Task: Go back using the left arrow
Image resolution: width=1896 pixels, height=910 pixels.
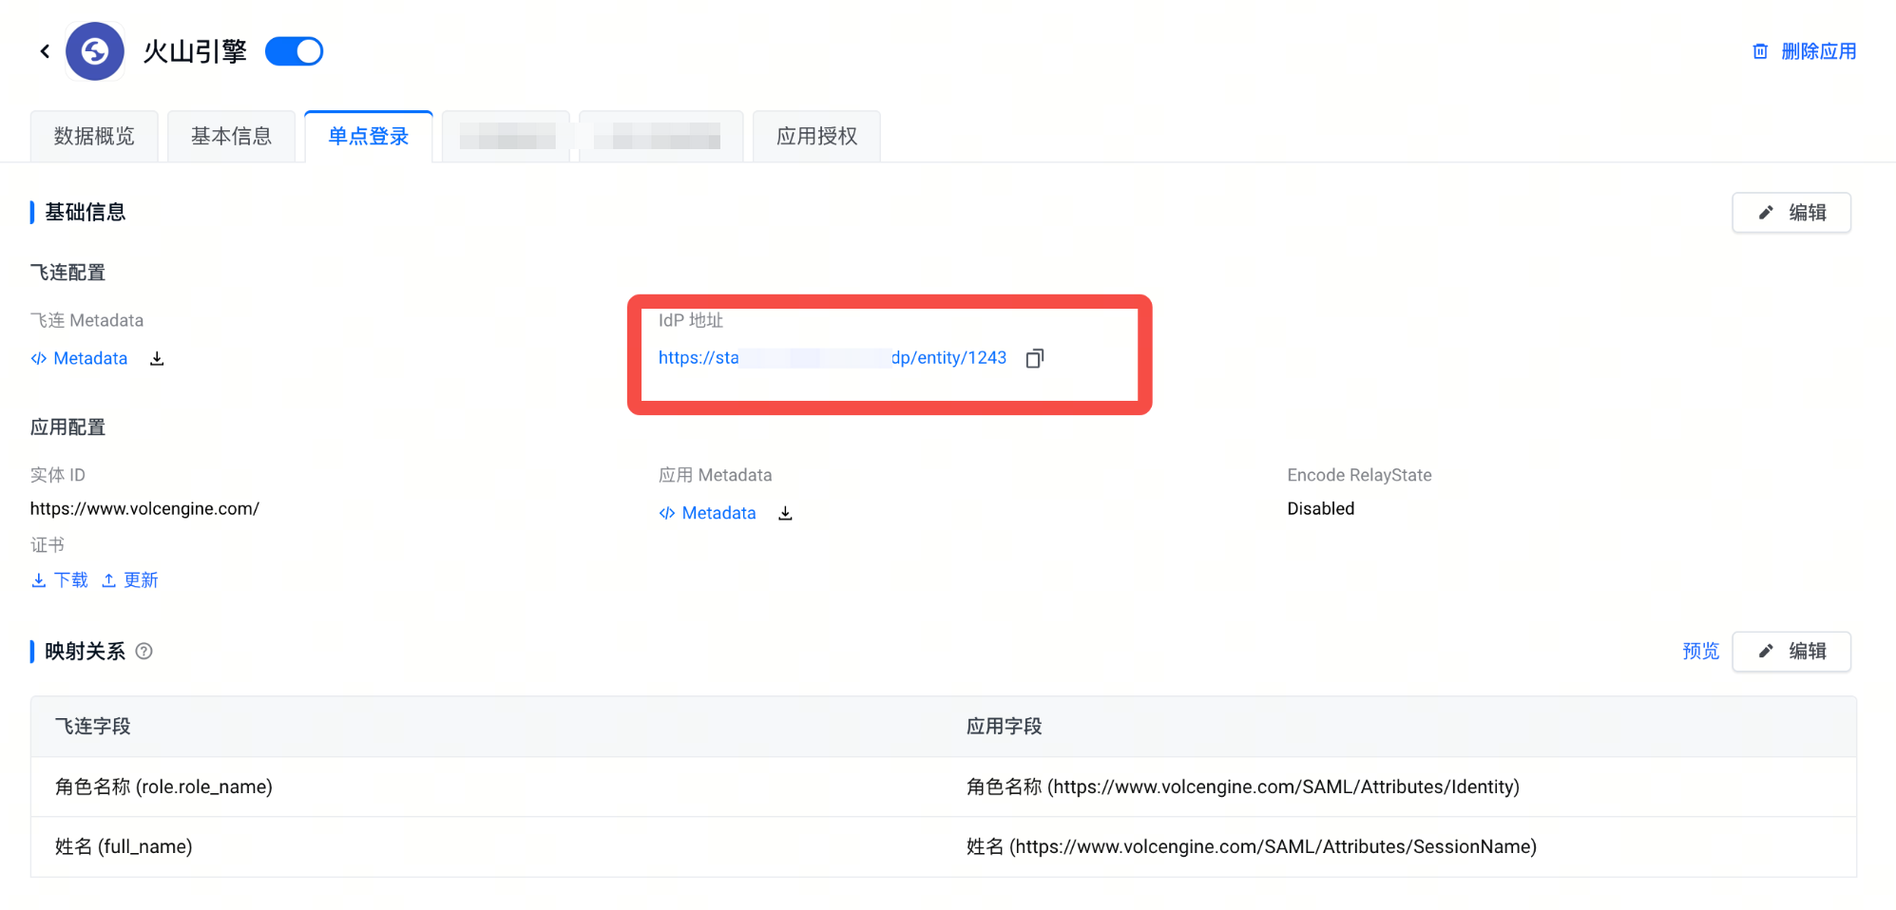Action: (45, 51)
